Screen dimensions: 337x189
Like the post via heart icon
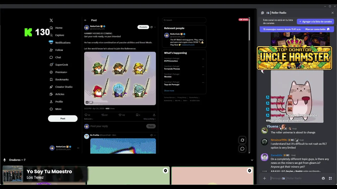[120, 115]
